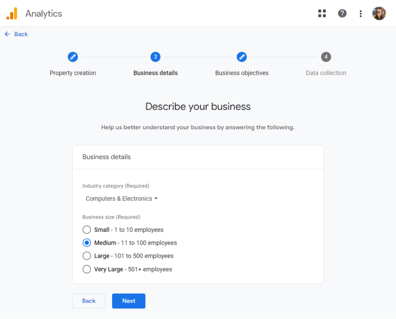The height and width of the screenshot is (319, 396).
Task: Click the profile avatar photo
Action: coord(379,13)
